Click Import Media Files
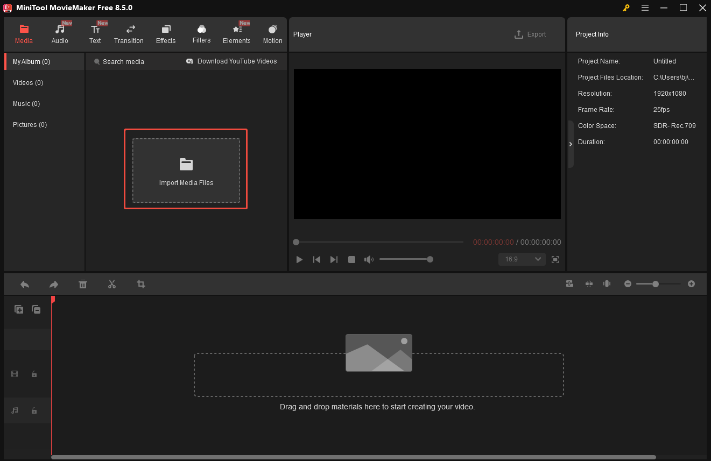Image resolution: width=711 pixels, height=461 pixels. 186,169
